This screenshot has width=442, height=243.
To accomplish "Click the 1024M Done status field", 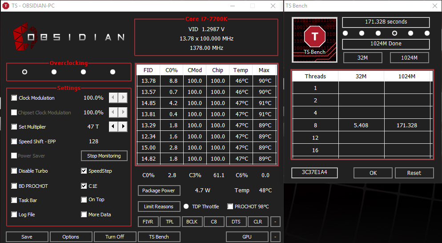I will point(386,44).
